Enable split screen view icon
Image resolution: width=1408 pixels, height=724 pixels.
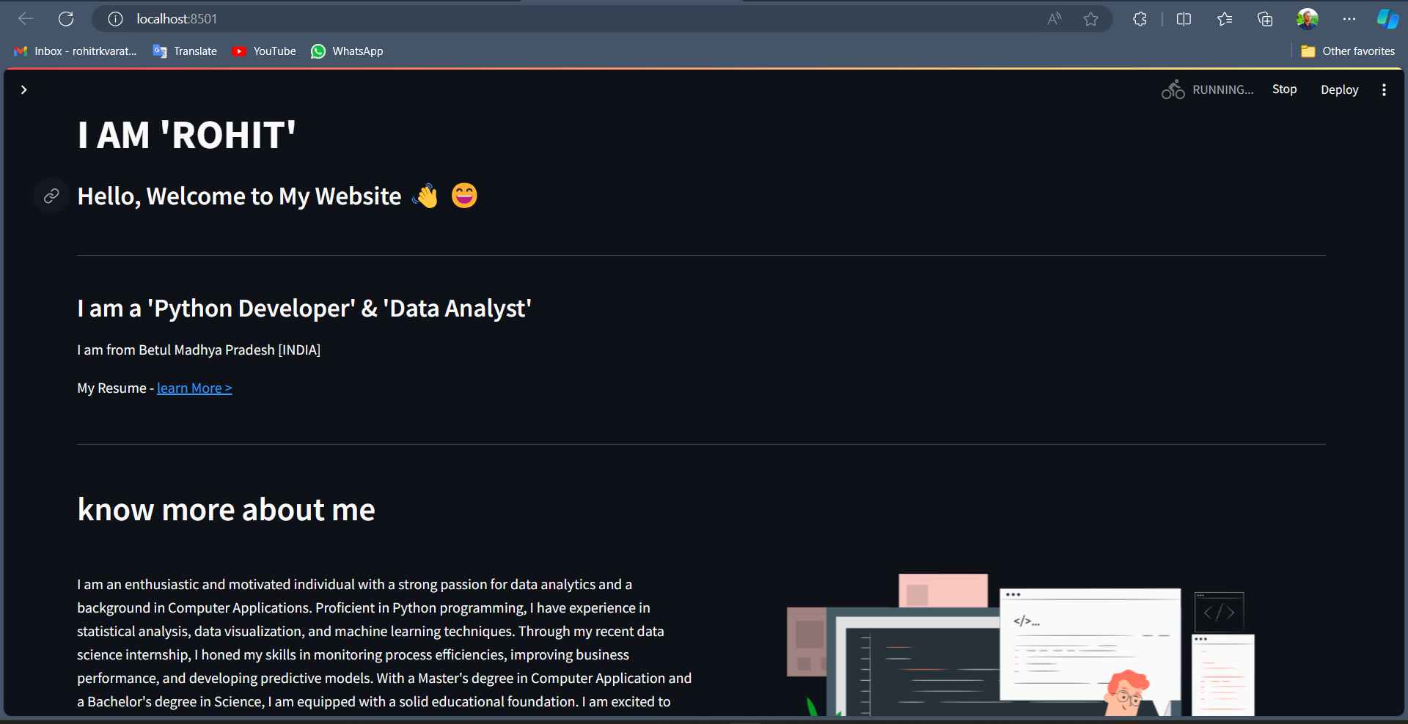(x=1184, y=19)
